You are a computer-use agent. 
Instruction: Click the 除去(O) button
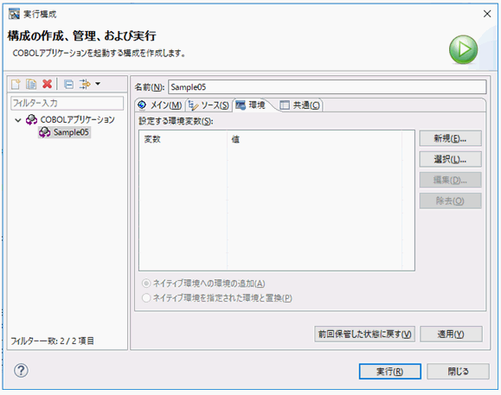[450, 201]
